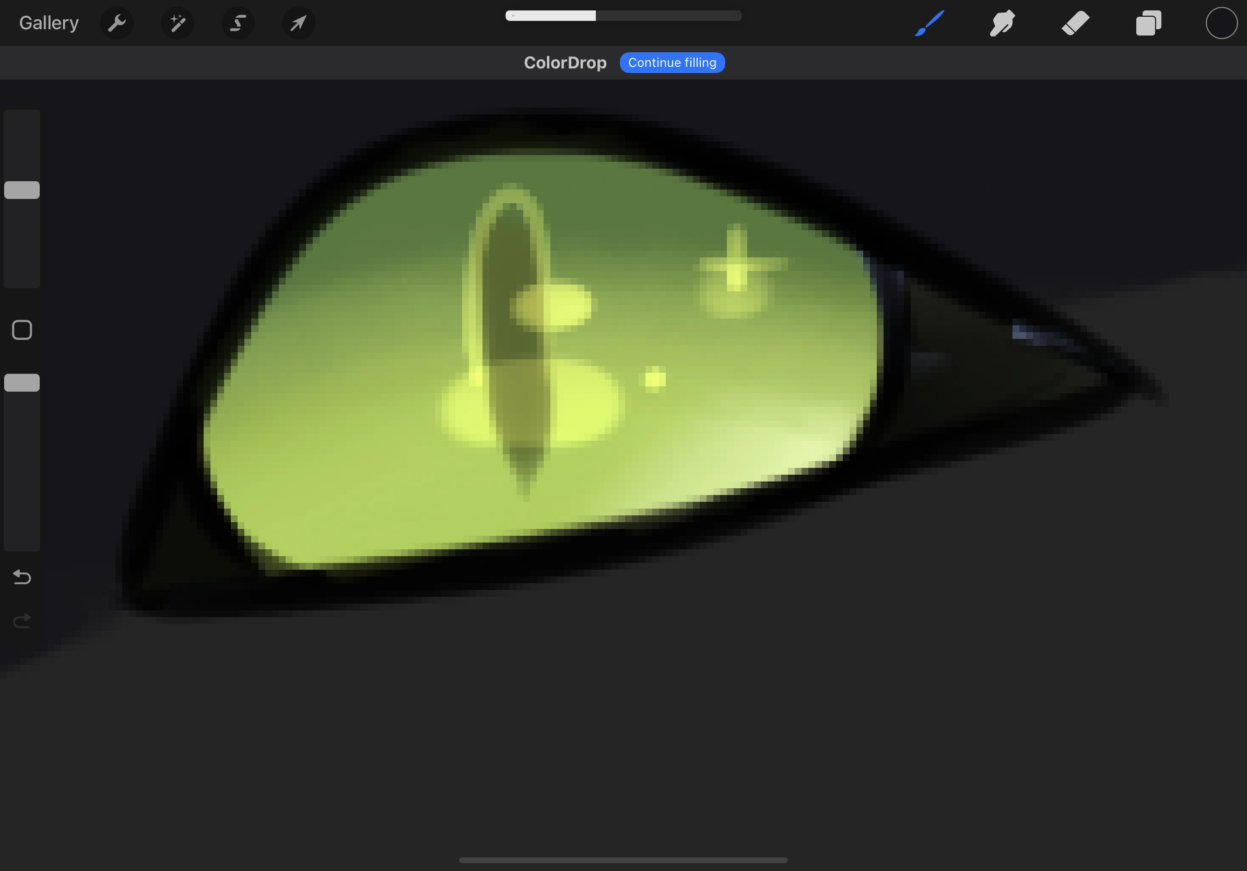Select the Brush tool
The width and height of the screenshot is (1247, 871).
point(930,23)
